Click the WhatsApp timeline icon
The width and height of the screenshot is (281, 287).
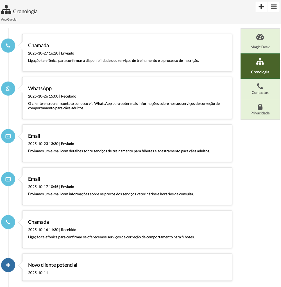coord(8,89)
